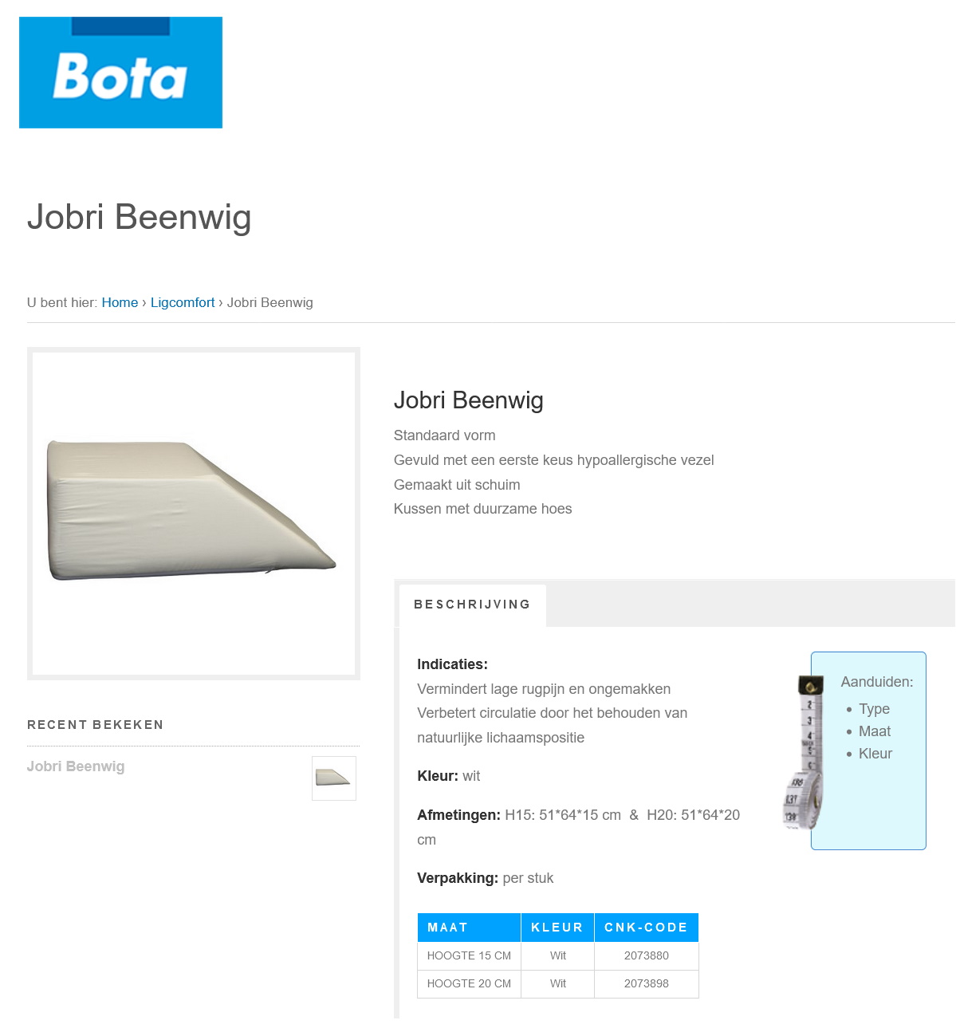
Task: Click CNK code 2073898
Action: (646, 983)
